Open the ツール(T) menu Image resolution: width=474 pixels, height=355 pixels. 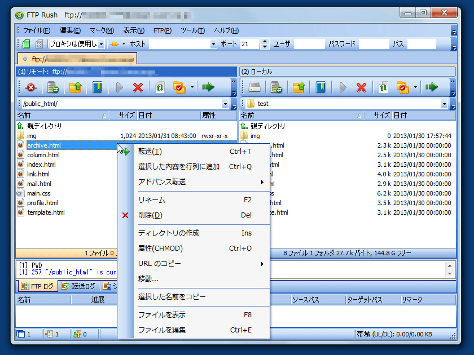[x=192, y=30]
